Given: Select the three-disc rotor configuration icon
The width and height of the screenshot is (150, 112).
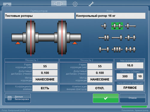Looking at the screenshot, I should click(117, 49).
